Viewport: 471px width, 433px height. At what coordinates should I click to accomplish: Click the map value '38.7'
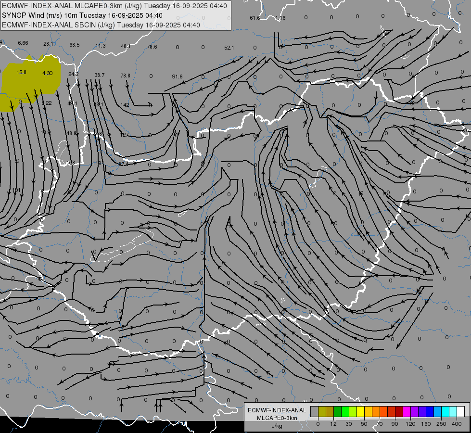pyautogui.click(x=100, y=75)
